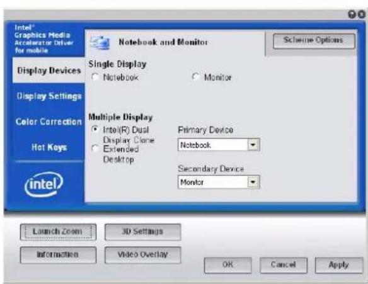Click the Notebook and Monitor display icon
This screenshot has width=368, height=284.
click(100, 43)
